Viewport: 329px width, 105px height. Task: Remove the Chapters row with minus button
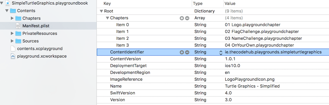click(x=187, y=18)
